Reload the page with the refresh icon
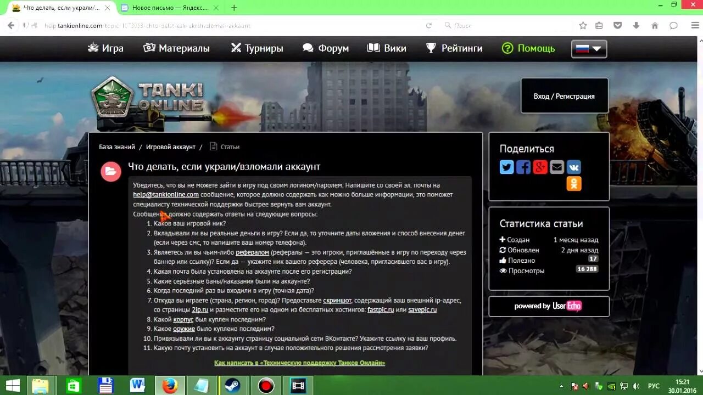This screenshot has height=395, width=703. [x=428, y=25]
